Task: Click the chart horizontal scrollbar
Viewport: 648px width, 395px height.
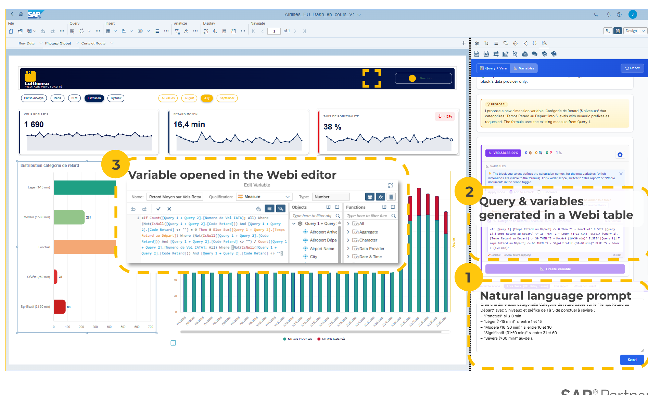Action: (x=311, y=332)
